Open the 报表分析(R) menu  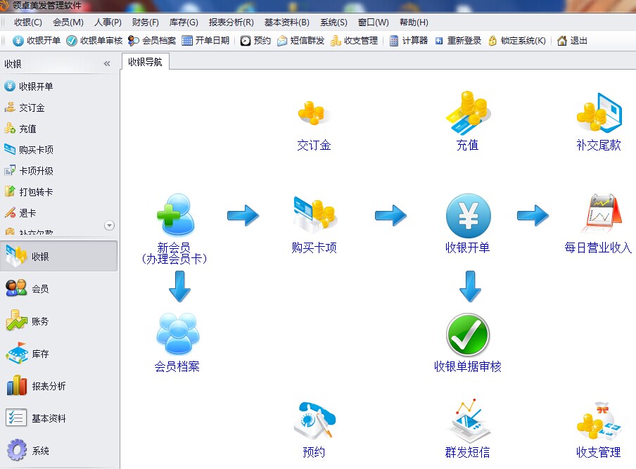231,23
